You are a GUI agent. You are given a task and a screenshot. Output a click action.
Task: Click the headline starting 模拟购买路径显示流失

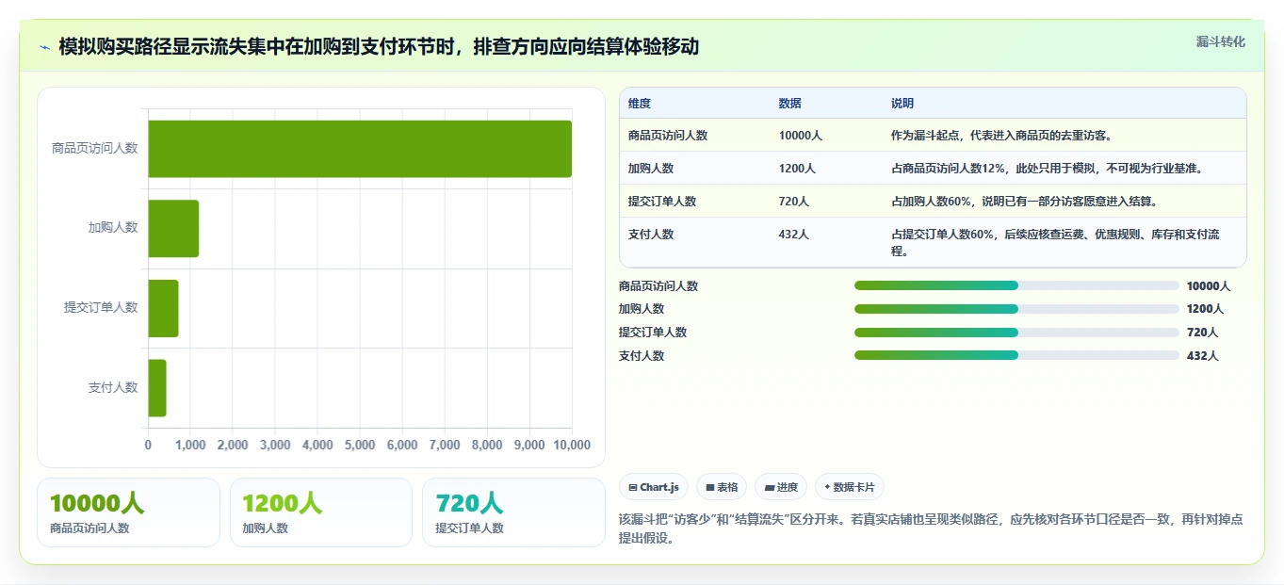click(379, 47)
